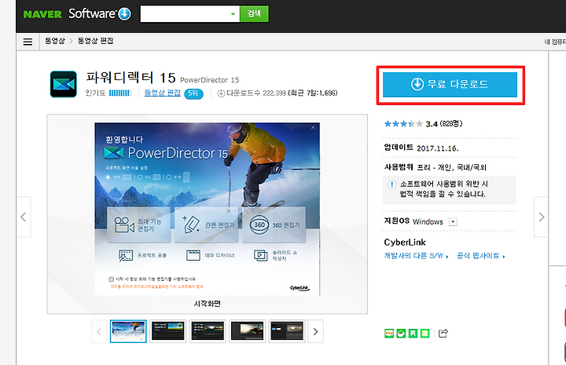Click inside the search text field
This screenshot has height=365, width=566.
click(185, 13)
